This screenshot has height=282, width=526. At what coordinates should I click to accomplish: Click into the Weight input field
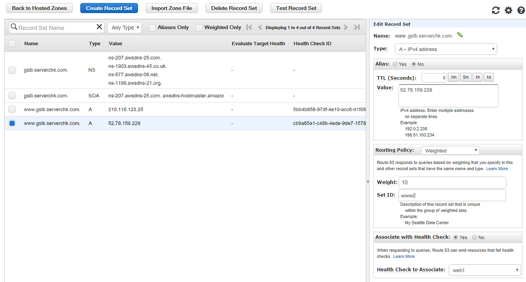[x=452, y=182]
